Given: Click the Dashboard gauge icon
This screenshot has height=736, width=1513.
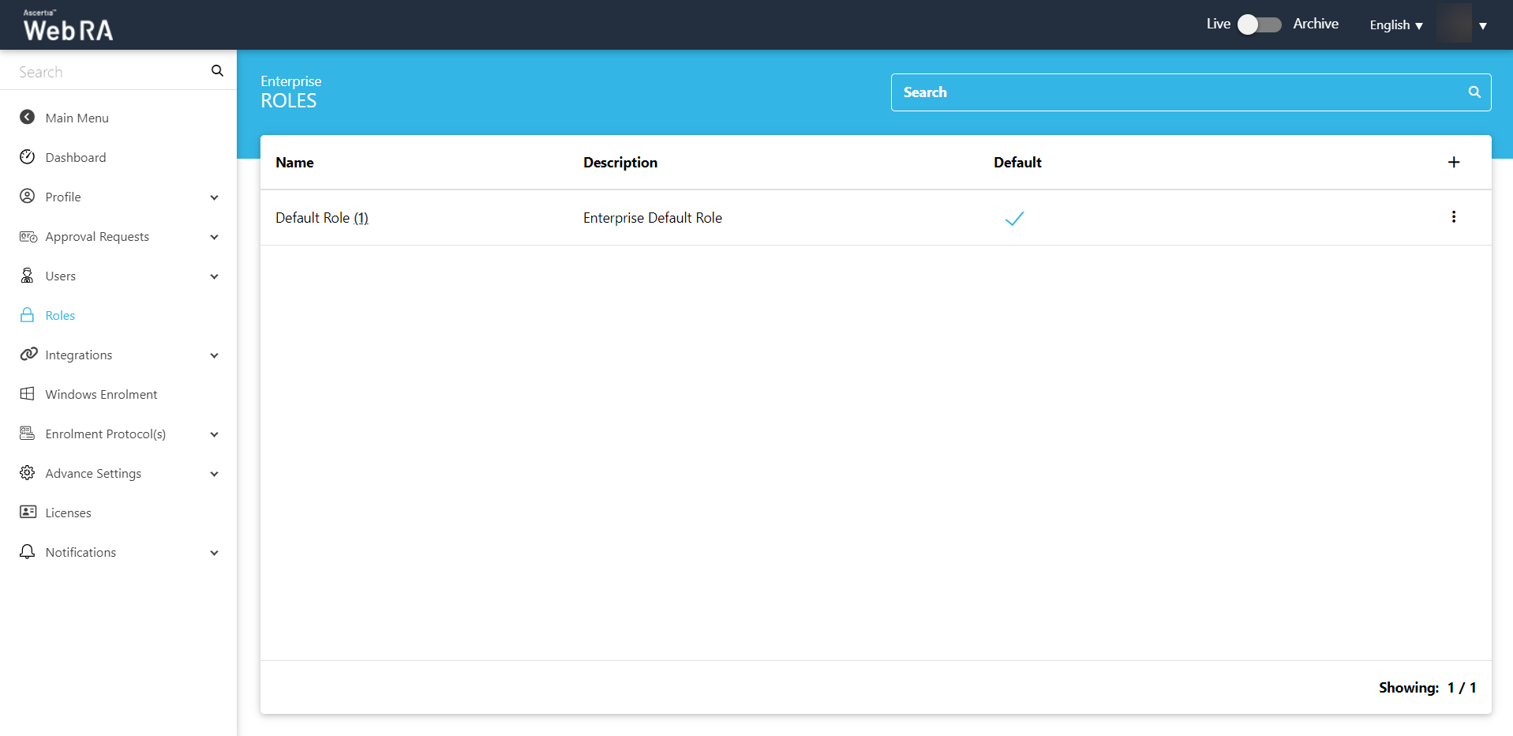Looking at the screenshot, I should coord(28,157).
